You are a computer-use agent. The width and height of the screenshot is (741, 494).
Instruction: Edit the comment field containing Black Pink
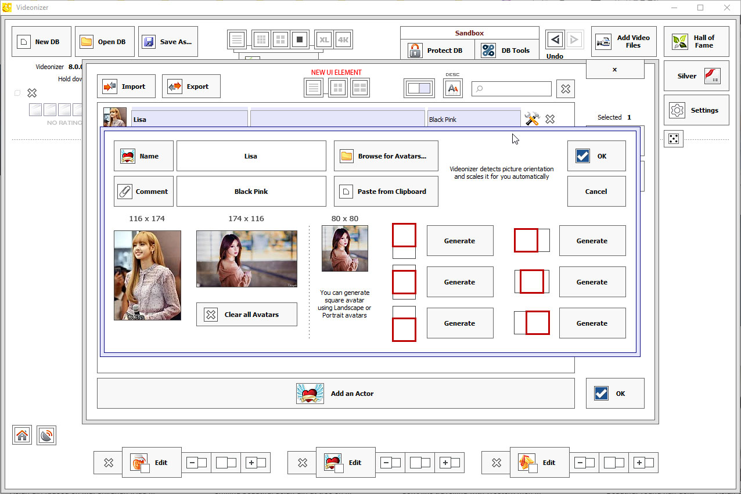[x=251, y=192]
